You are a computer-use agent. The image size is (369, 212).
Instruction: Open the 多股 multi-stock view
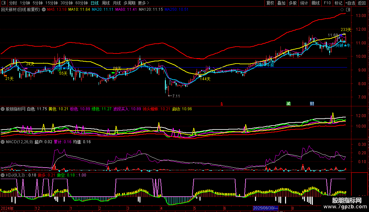(293, 3)
